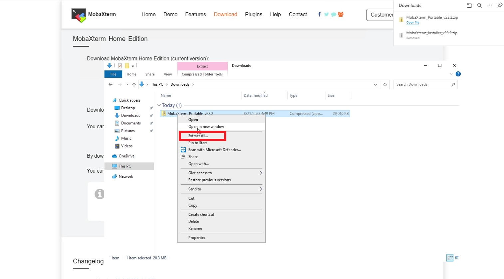Image resolution: width=504 pixels, height=279 pixels.
Task: Switch to the View ribbon tab
Action: tap(168, 74)
